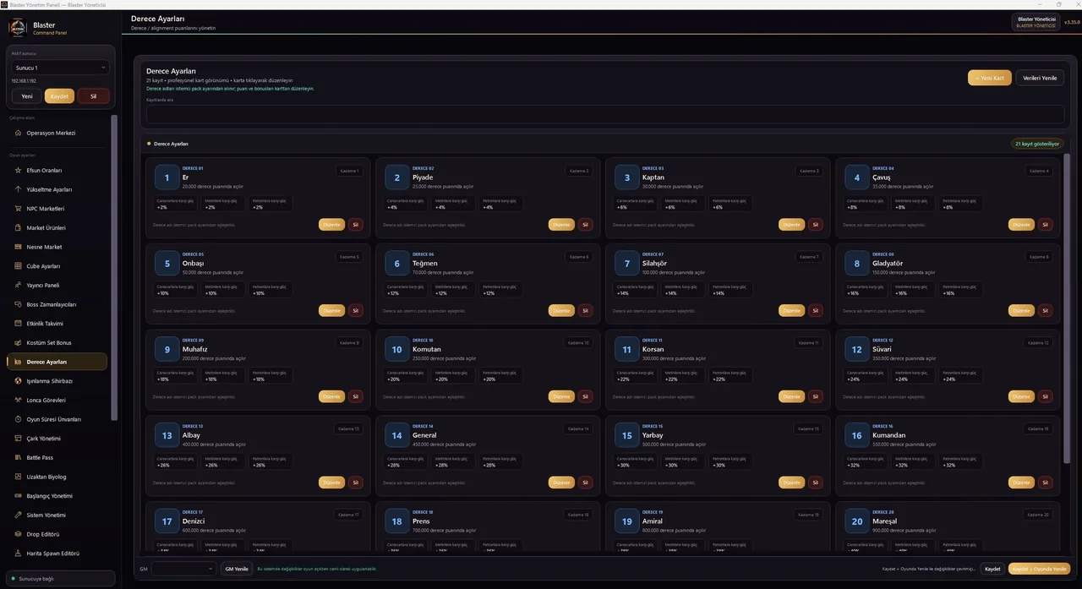Click the Kaydet + Oyunda Yenile button
The width and height of the screenshot is (1082, 589).
coord(1039,569)
